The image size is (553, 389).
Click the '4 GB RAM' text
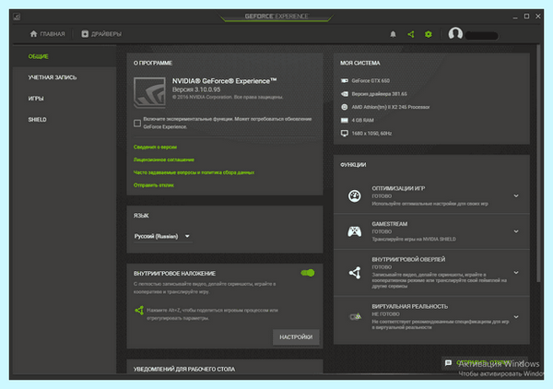362,120
